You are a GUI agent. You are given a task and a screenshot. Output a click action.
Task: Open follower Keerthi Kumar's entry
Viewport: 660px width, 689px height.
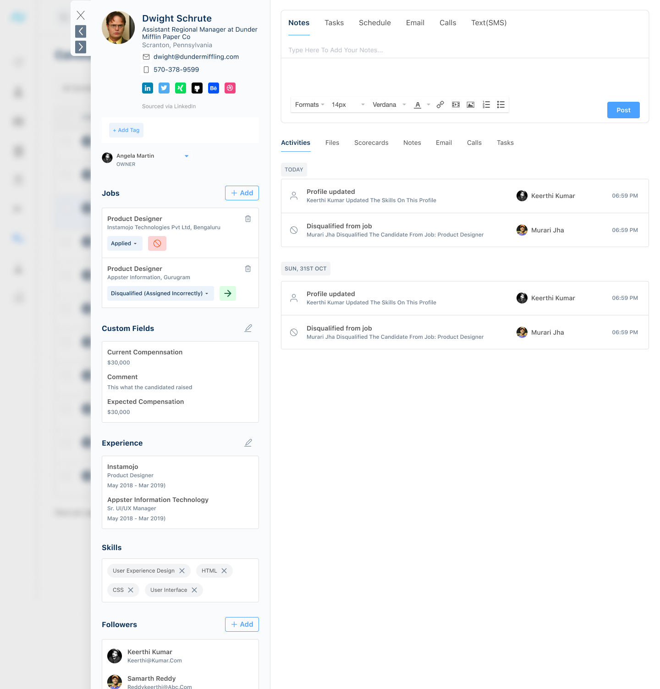(180, 656)
